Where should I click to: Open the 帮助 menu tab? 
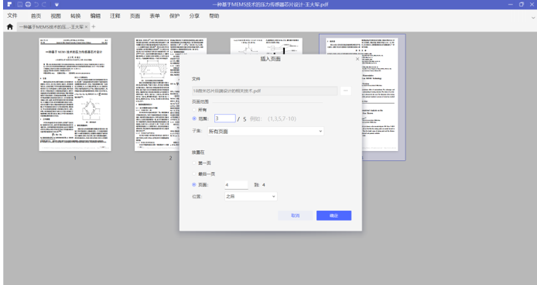tap(214, 15)
